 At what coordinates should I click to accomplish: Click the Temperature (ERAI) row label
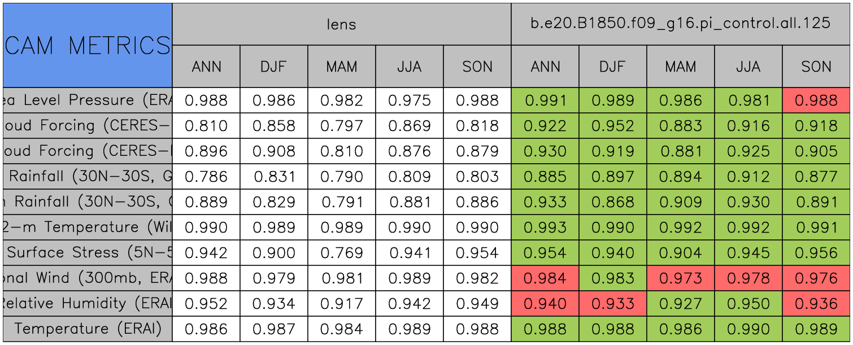(x=88, y=329)
